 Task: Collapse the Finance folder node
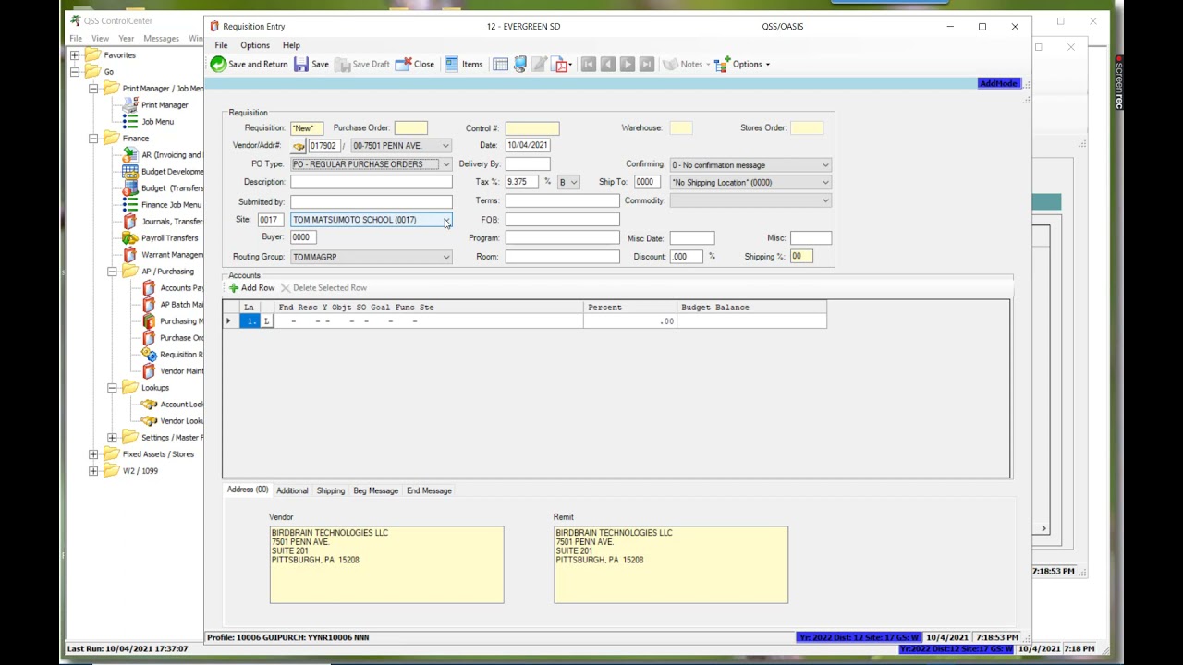coord(93,138)
